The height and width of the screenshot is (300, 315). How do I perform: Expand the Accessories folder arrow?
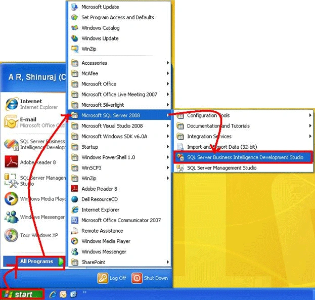(x=168, y=63)
